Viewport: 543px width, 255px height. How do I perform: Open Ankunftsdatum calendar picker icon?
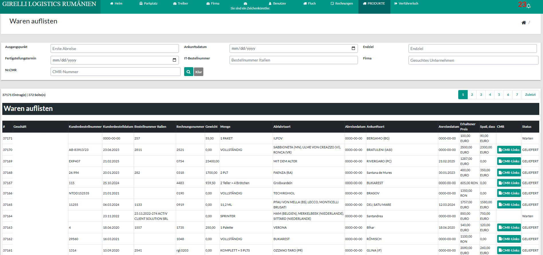tap(353, 48)
